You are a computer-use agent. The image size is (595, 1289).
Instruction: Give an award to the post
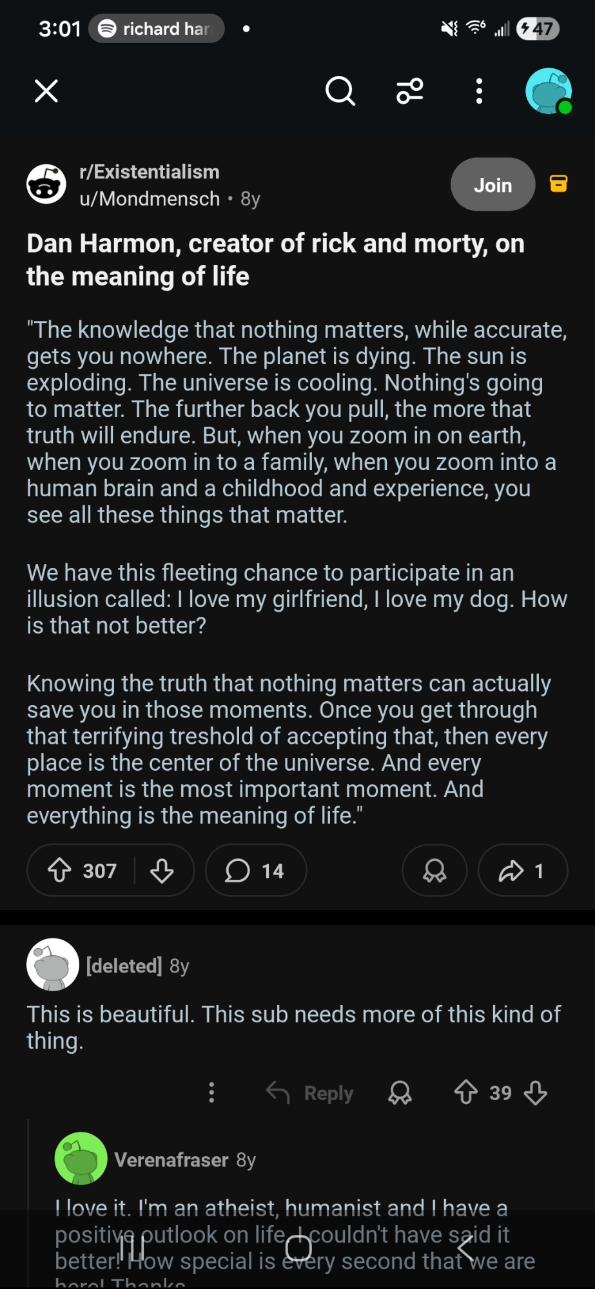434,871
